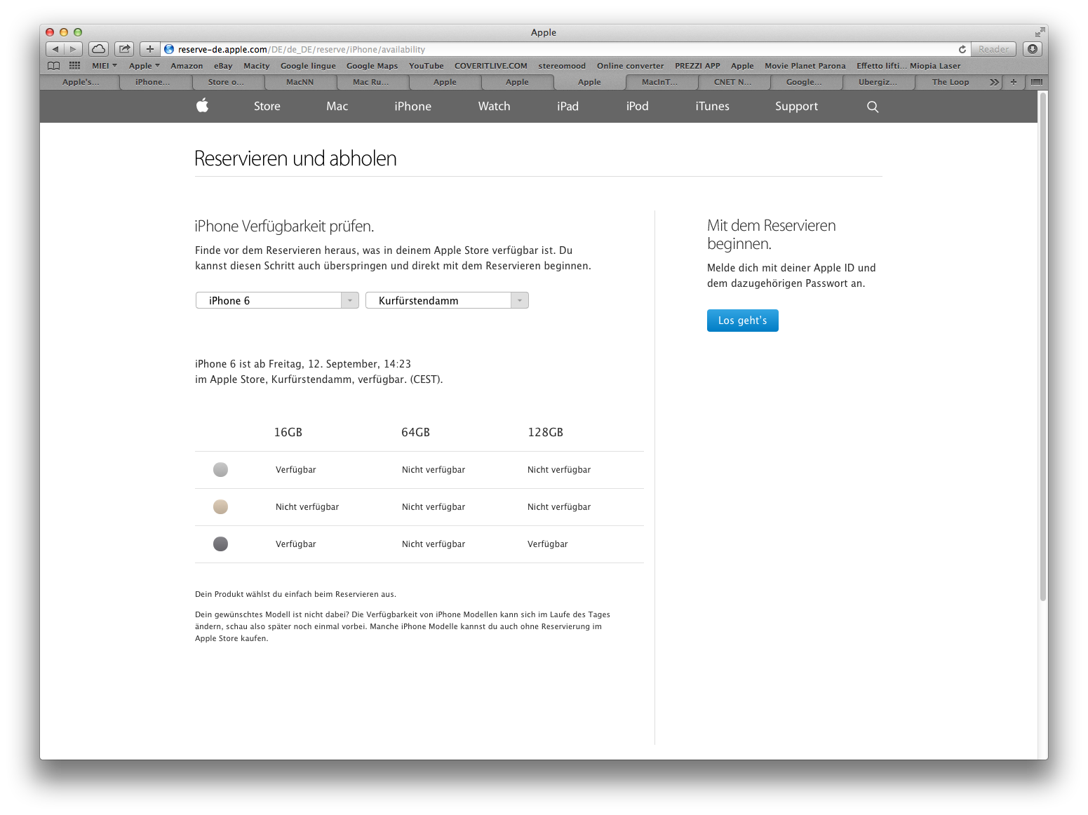Viewport: 1088px width, 815px height.
Task: Click the globe favicon in address bar
Action: 169,49
